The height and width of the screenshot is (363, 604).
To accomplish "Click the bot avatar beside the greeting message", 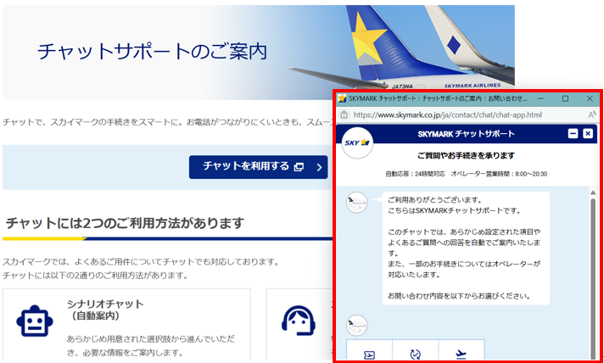I will tap(356, 203).
